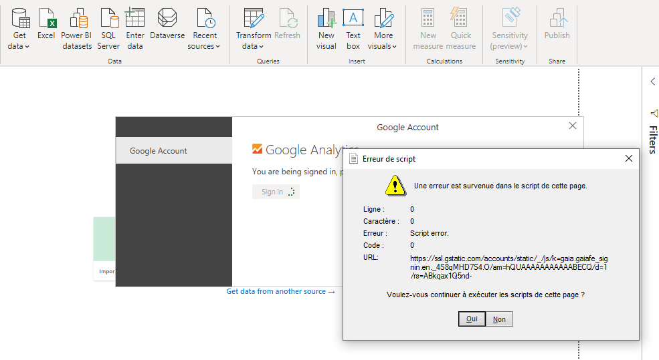The width and height of the screenshot is (659, 360).
Task: Select Google Account in the sidebar
Action: (x=174, y=151)
